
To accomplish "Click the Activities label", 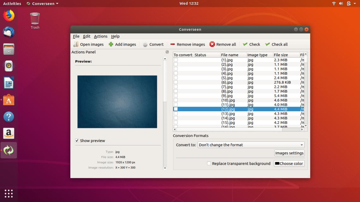I will (12, 3).
